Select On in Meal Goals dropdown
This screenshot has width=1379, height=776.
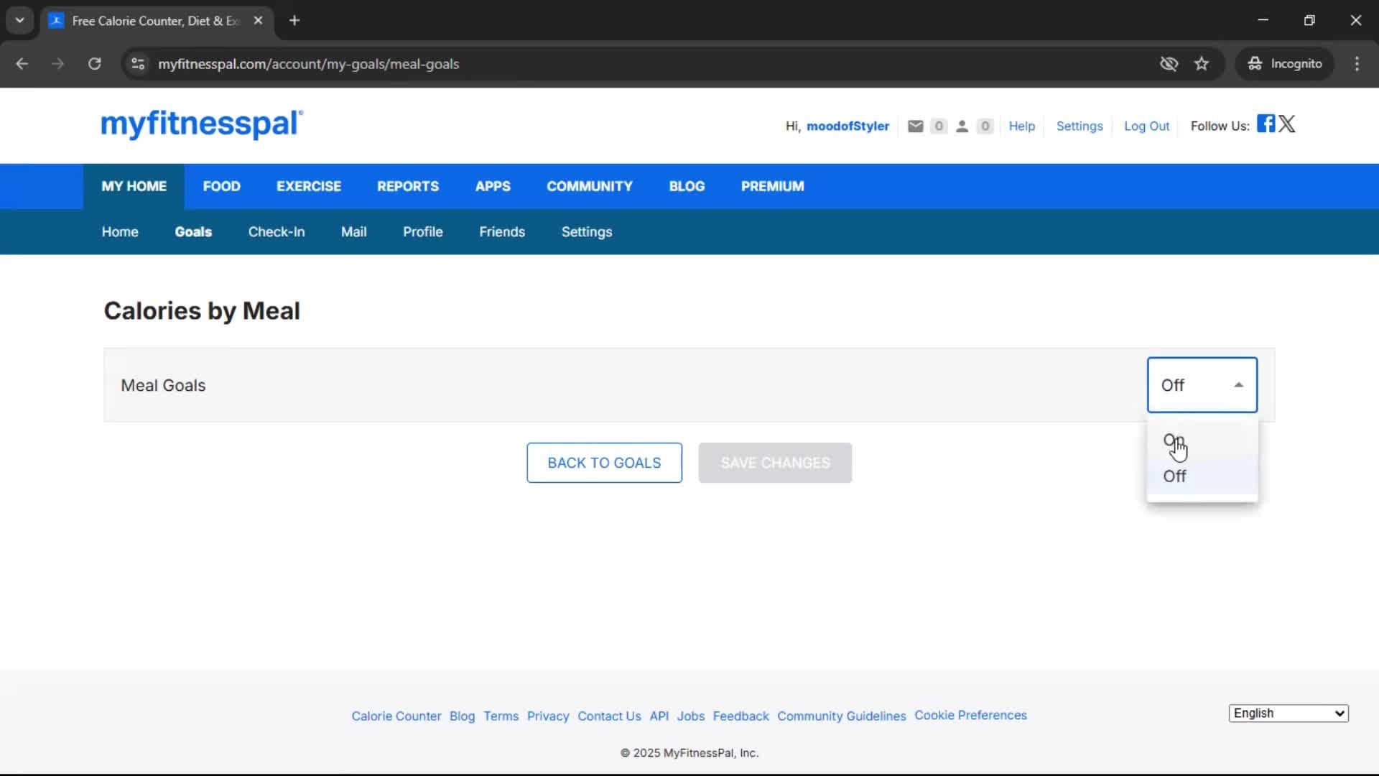[x=1202, y=440]
